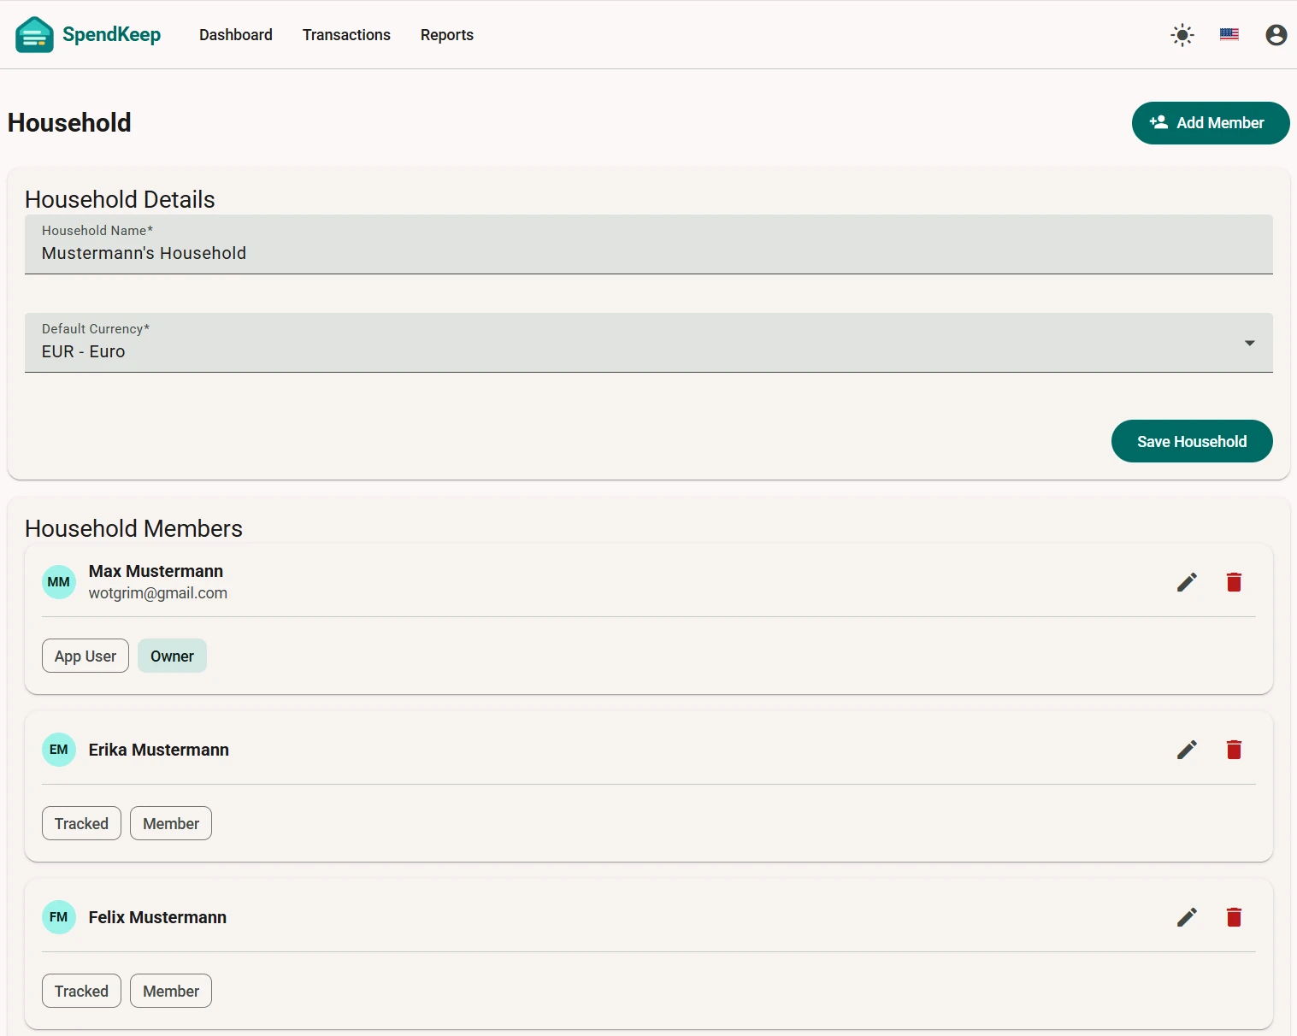Viewport: 1297px width, 1036px height.
Task: Click the Add Member button
Action: 1211,123
